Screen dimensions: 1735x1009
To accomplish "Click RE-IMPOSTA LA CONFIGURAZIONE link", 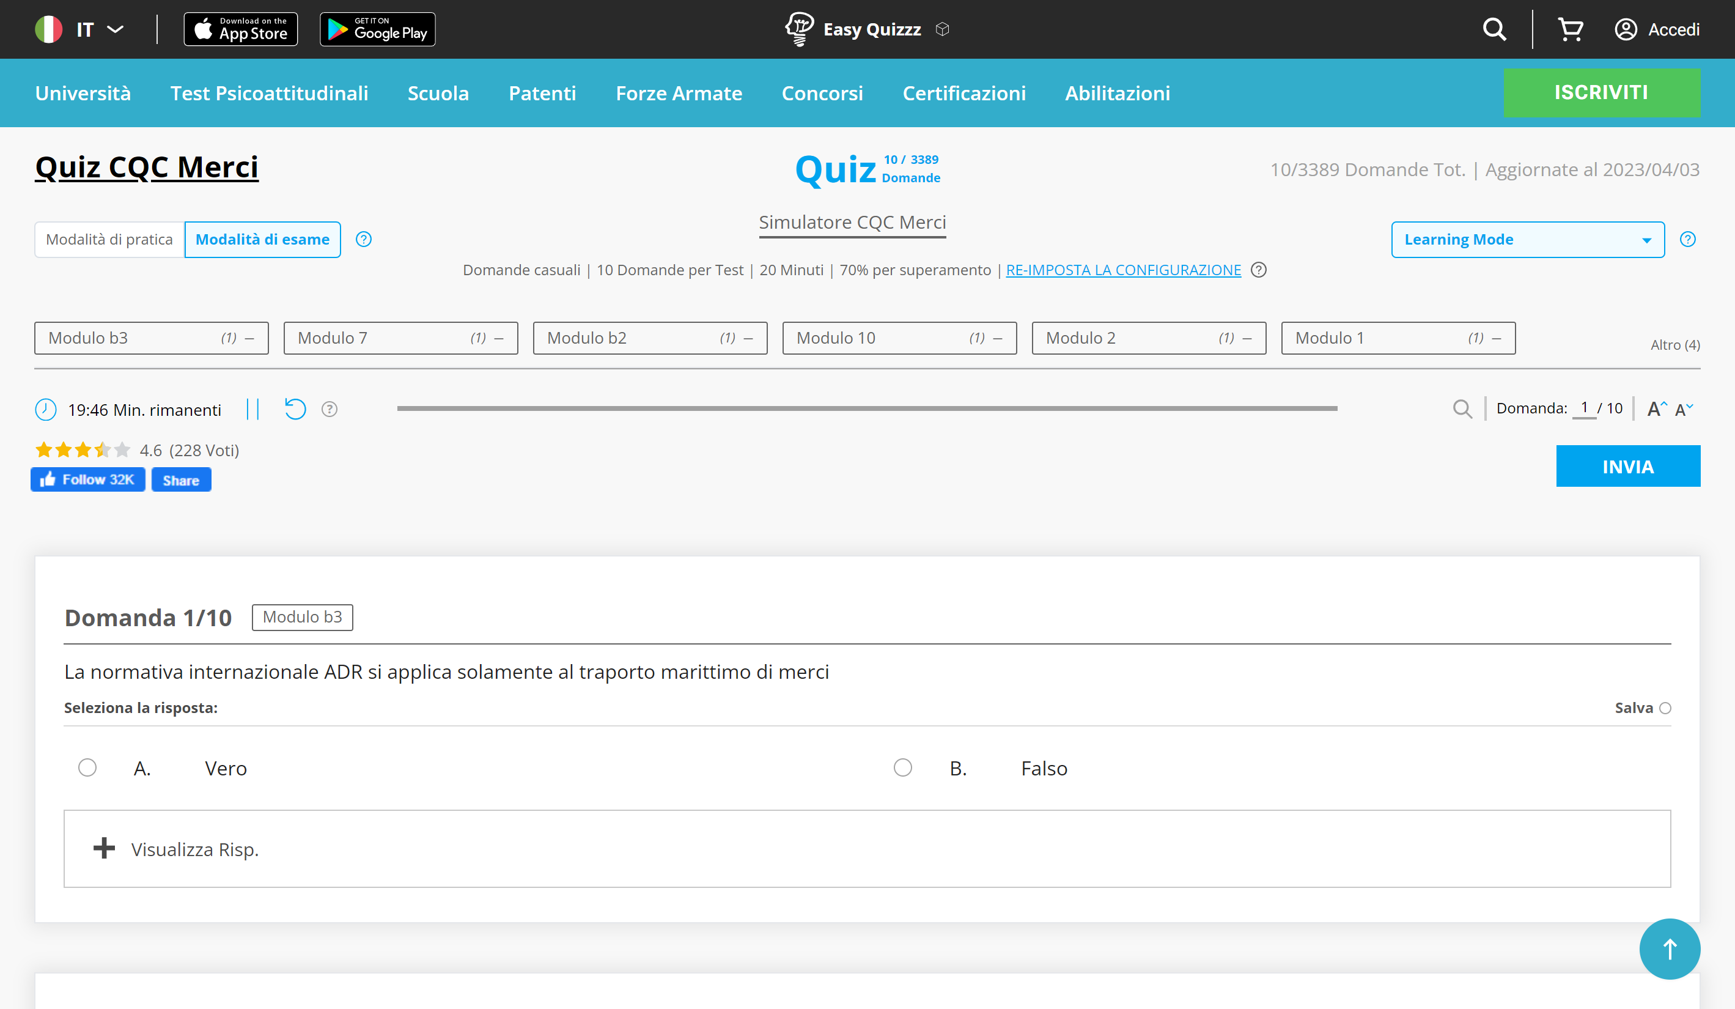I will pyautogui.click(x=1123, y=270).
